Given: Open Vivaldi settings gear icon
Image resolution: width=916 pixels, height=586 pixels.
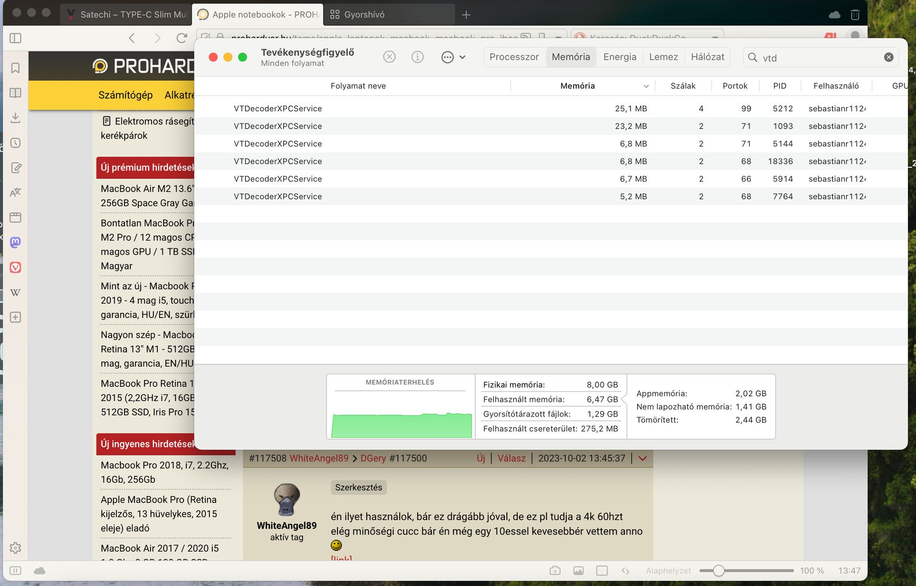Looking at the screenshot, I should (x=15, y=548).
